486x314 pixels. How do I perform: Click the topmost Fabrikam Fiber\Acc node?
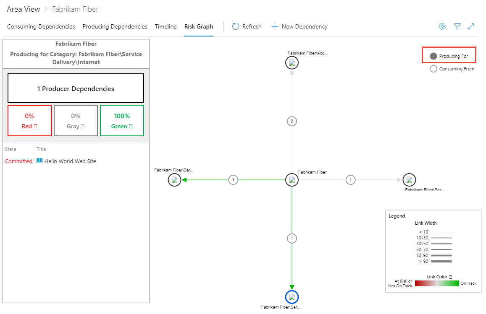tap(292, 62)
